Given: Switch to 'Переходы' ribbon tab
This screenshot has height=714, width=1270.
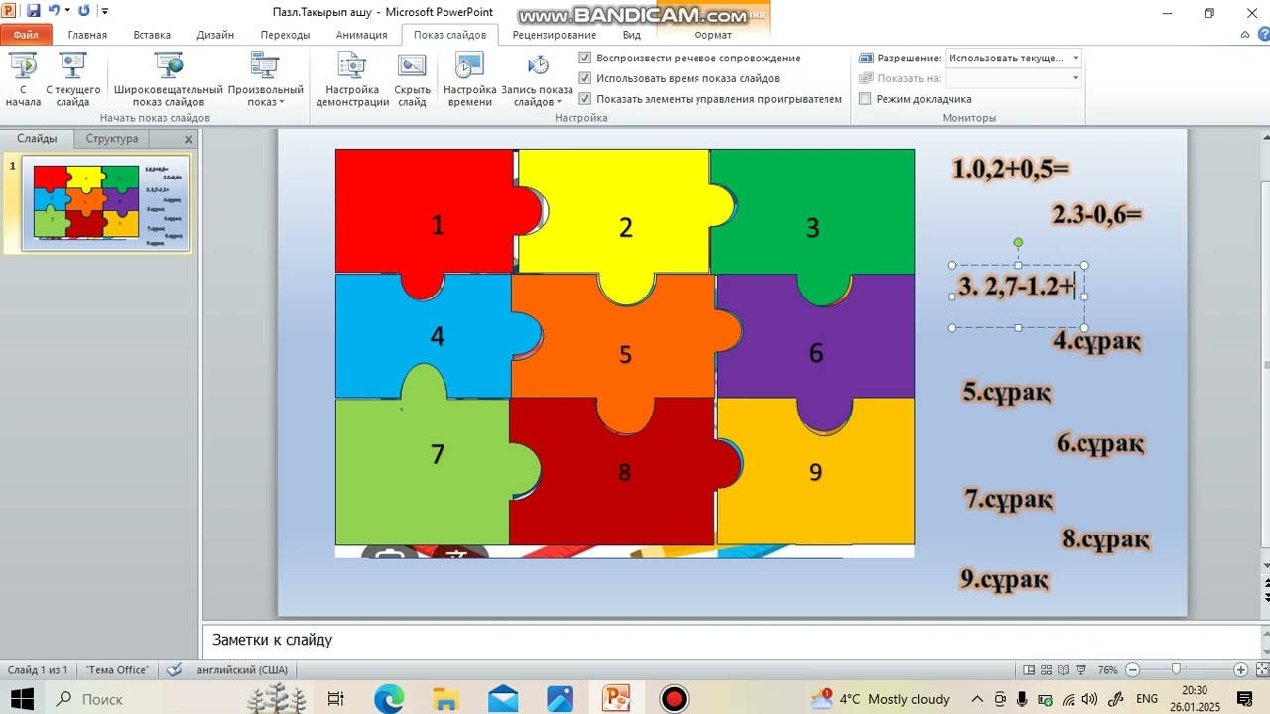Looking at the screenshot, I should point(285,35).
